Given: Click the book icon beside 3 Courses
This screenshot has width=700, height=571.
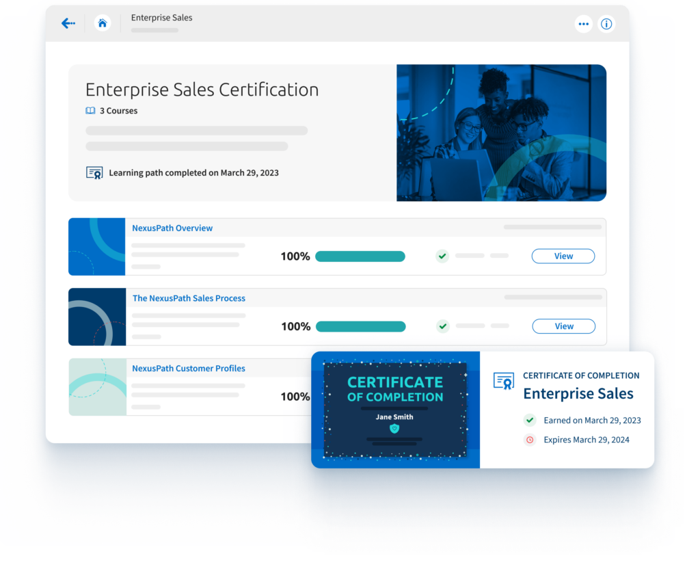Looking at the screenshot, I should (x=90, y=111).
